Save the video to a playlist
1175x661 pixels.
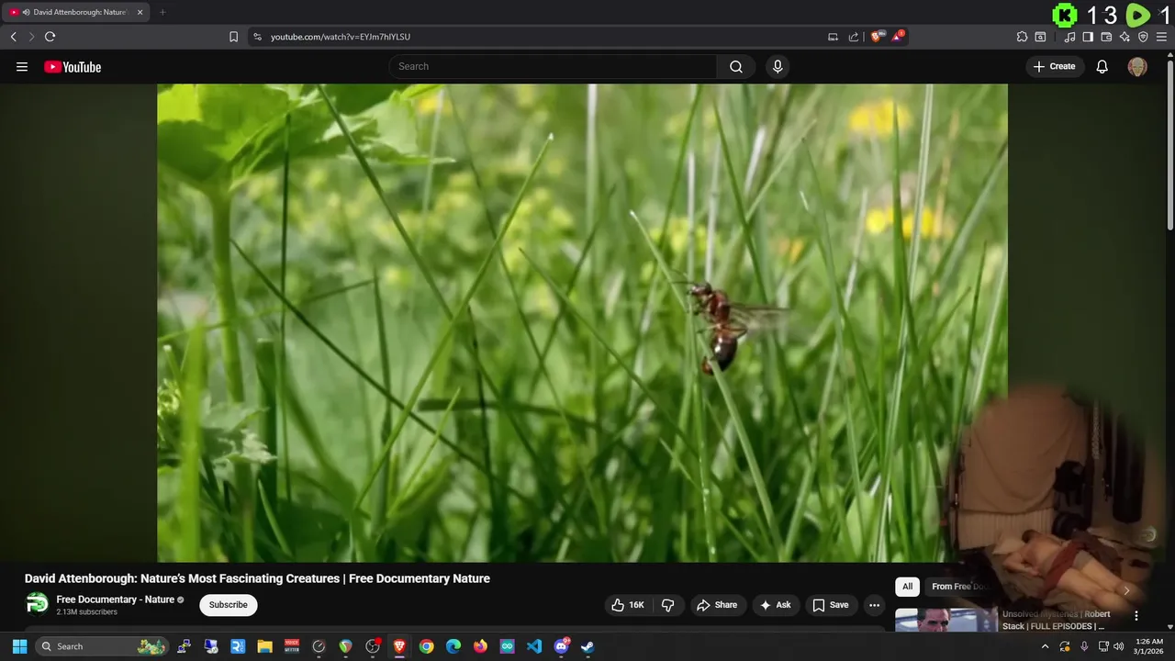[x=830, y=605]
